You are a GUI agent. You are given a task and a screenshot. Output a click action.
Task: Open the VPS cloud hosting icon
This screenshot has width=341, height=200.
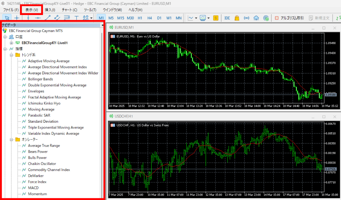pyautogui.click(x=256, y=18)
